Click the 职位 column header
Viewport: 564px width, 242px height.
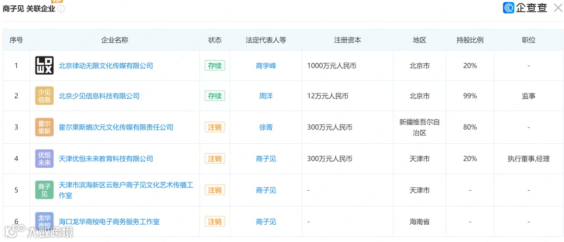point(528,40)
